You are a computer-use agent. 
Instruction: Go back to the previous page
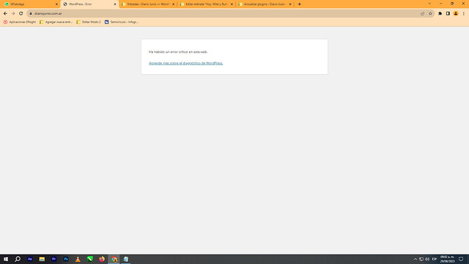click(x=5, y=14)
